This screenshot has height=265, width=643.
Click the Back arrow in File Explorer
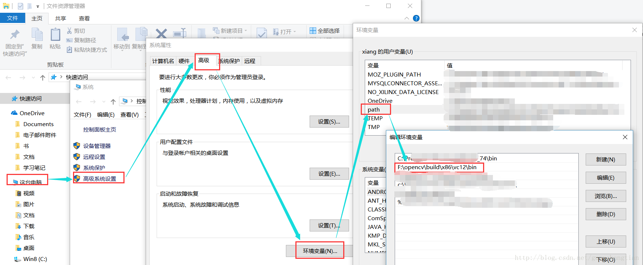pos(8,77)
